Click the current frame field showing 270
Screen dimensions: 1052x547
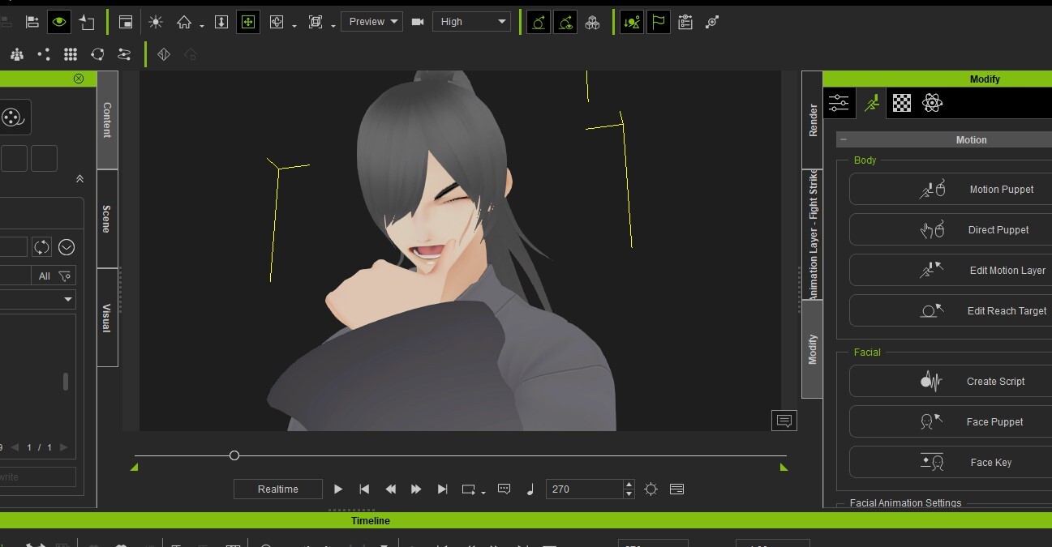pyautogui.click(x=584, y=489)
